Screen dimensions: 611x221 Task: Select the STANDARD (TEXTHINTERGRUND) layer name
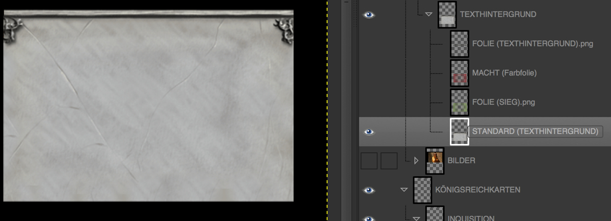coord(535,131)
